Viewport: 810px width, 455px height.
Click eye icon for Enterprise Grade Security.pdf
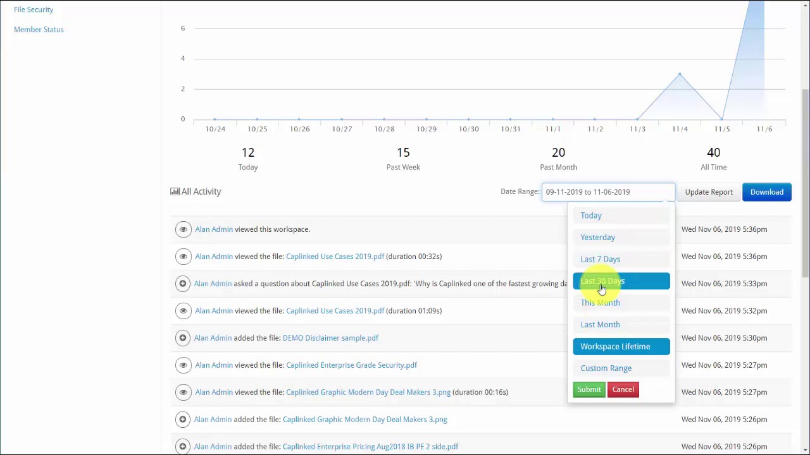click(183, 365)
